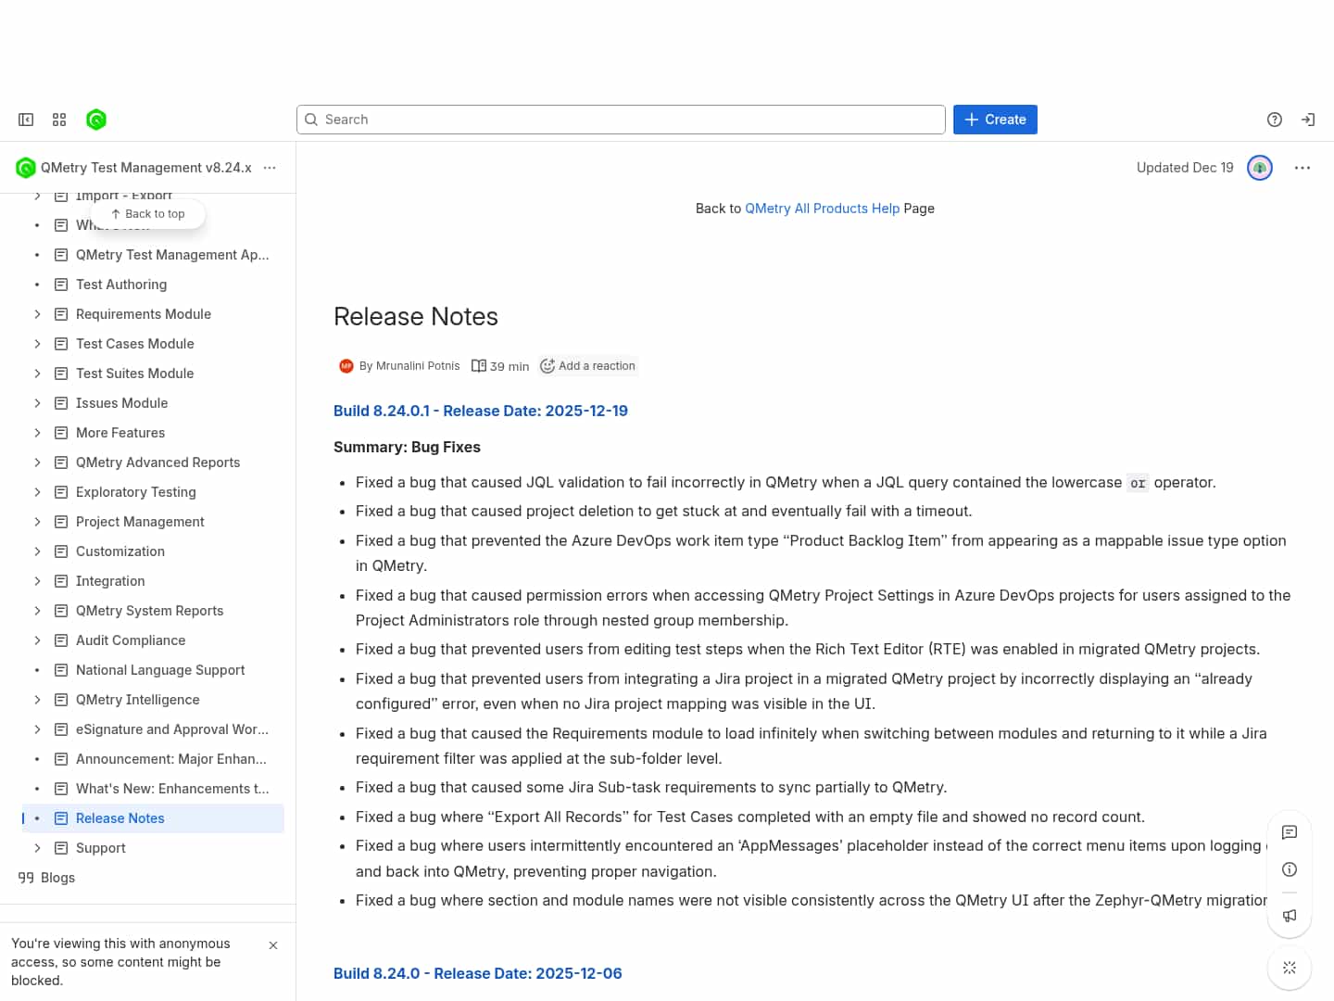Image resolution: width=1334 pixels, height=1001 pixels.
Task: Open the page comments icon
Action: [1289, 832]
